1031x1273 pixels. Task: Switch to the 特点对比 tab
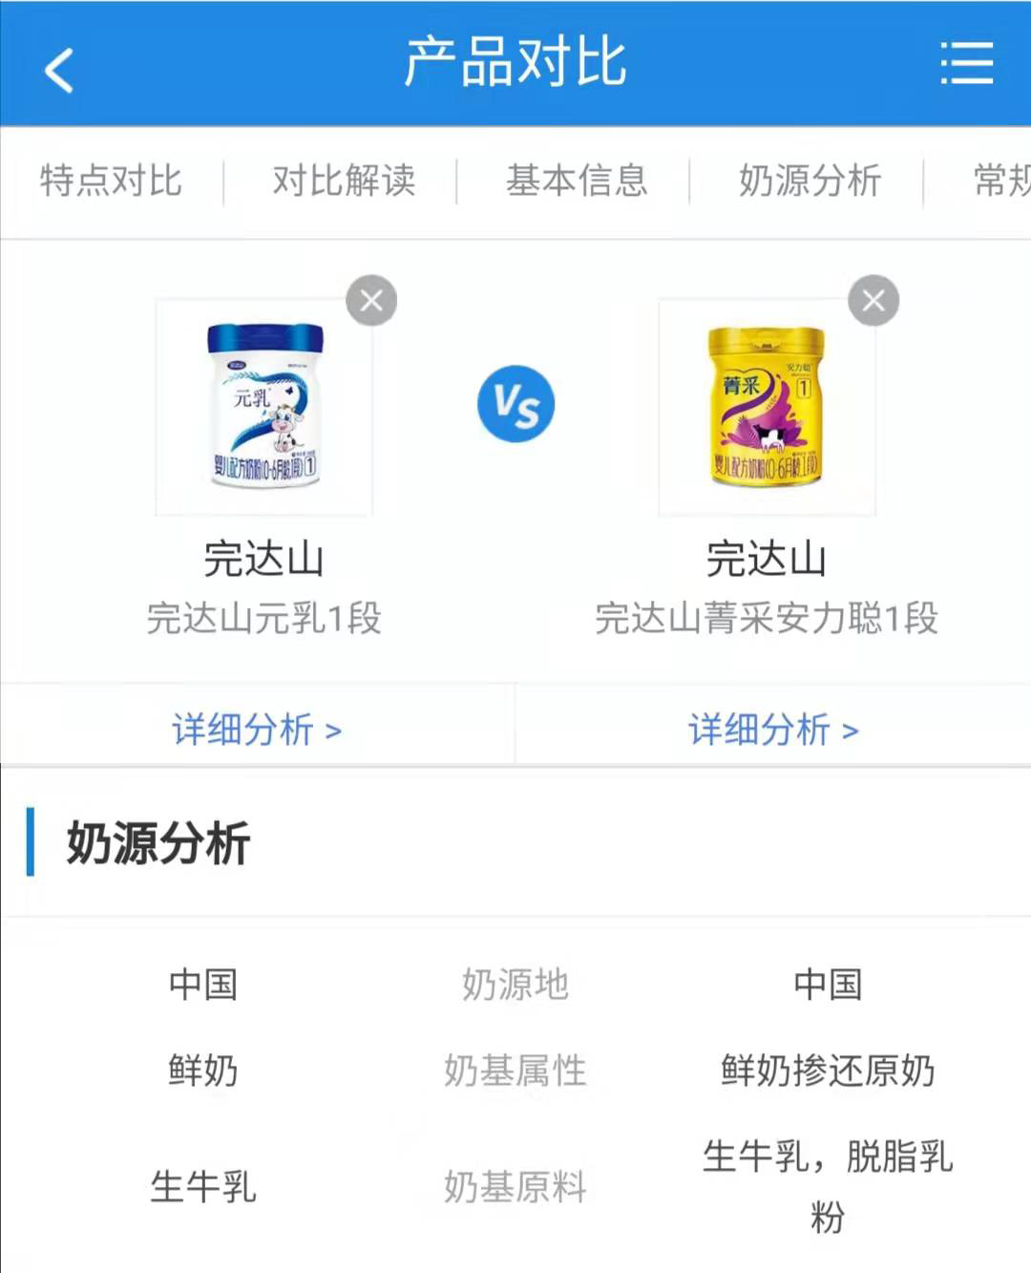(111, 180)
